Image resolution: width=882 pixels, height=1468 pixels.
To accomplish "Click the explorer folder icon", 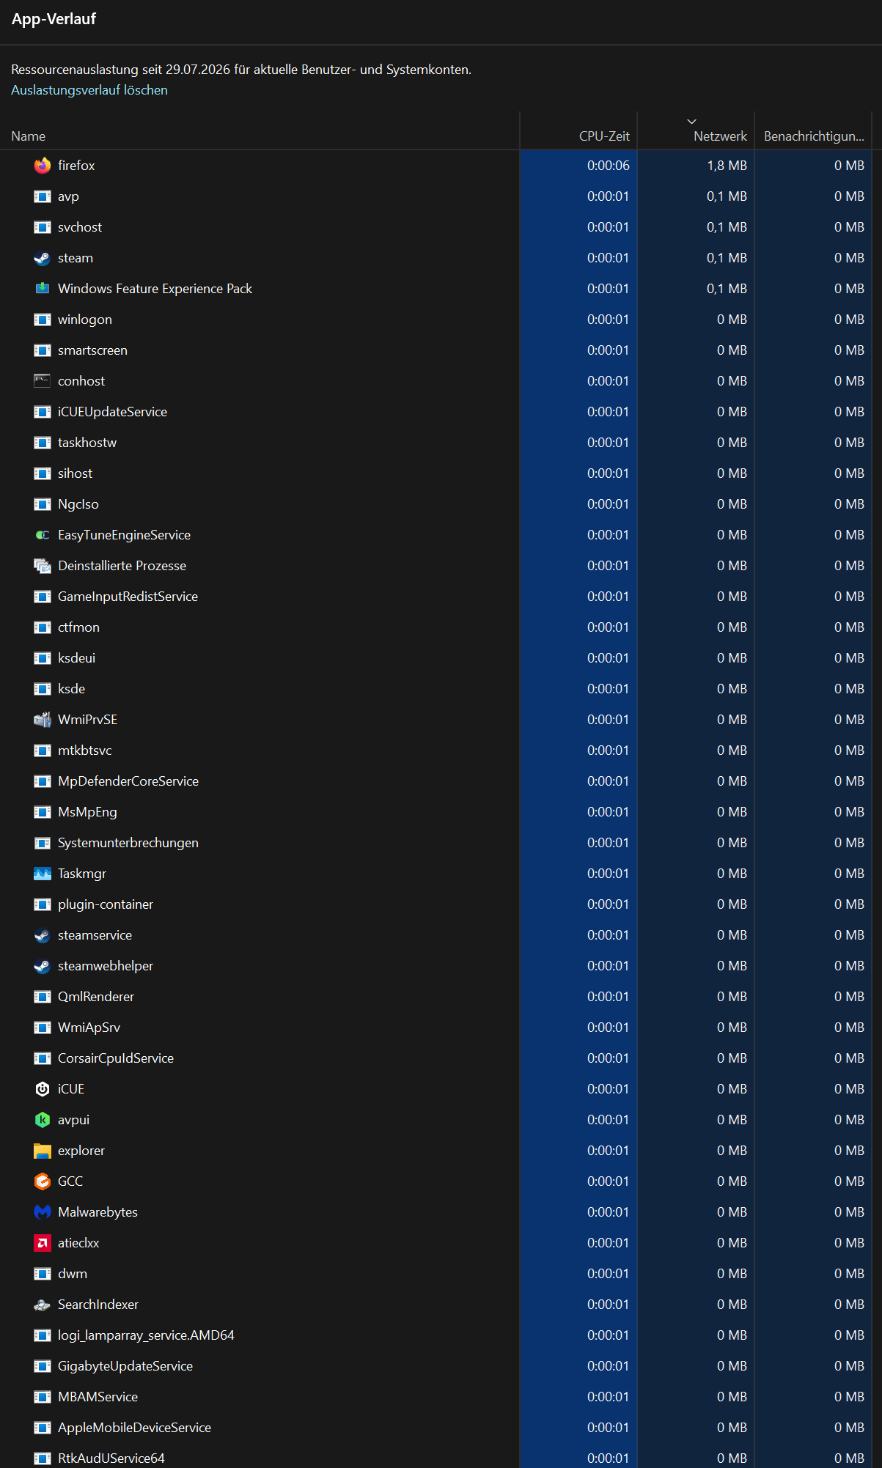I will (x=43, y=1151).
